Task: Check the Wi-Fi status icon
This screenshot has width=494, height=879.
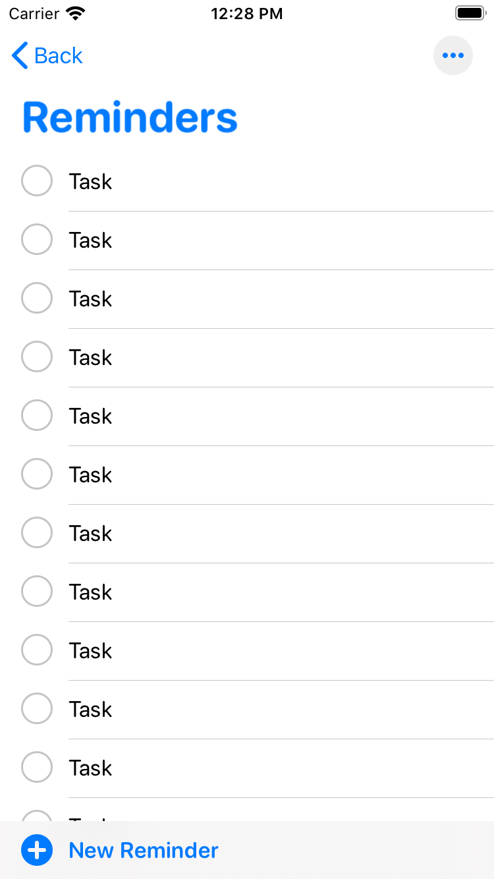Action: tap(76, 13)
